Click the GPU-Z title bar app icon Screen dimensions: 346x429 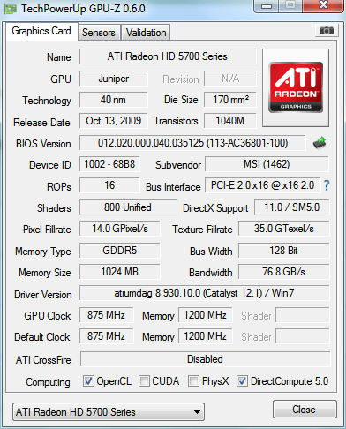pos(10,9)
